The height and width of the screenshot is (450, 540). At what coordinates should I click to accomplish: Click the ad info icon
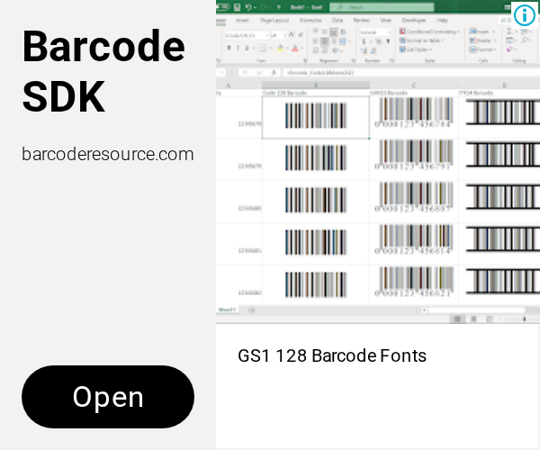[x=524, y=15]
